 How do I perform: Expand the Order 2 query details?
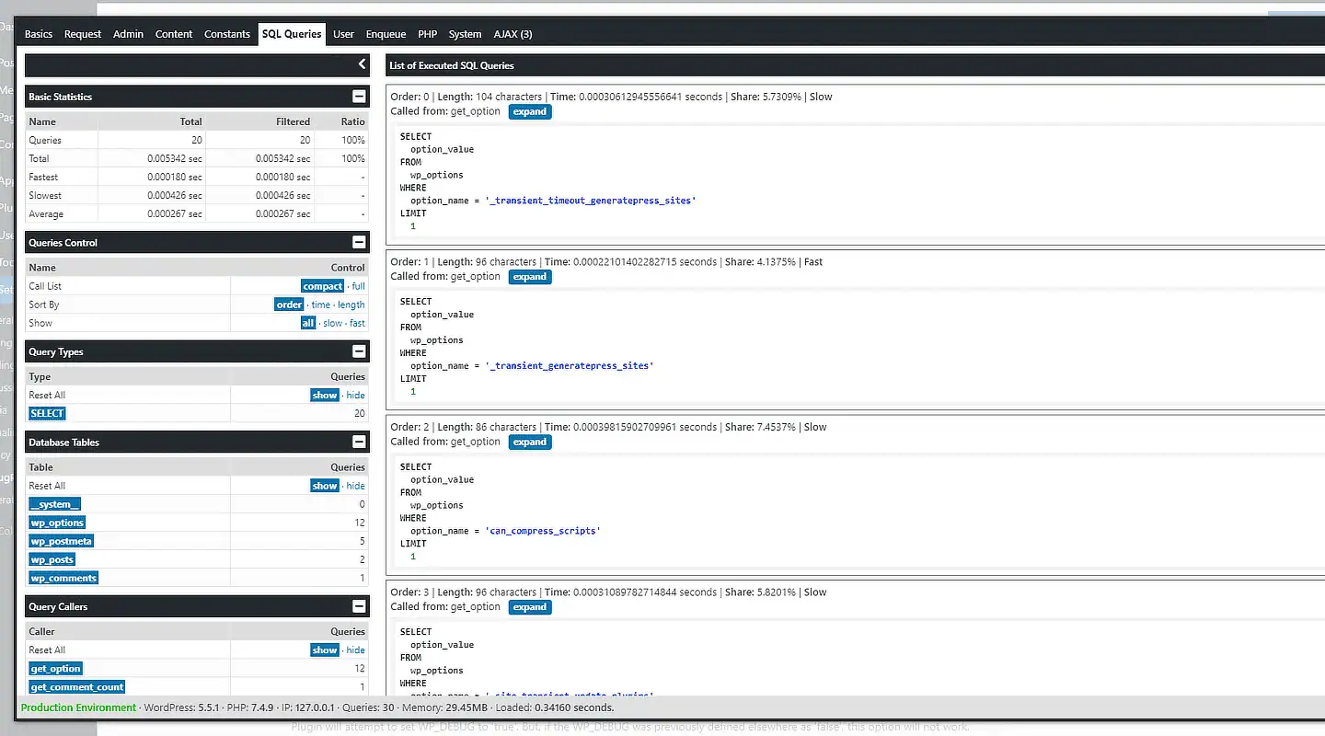(x=529, y=442)
